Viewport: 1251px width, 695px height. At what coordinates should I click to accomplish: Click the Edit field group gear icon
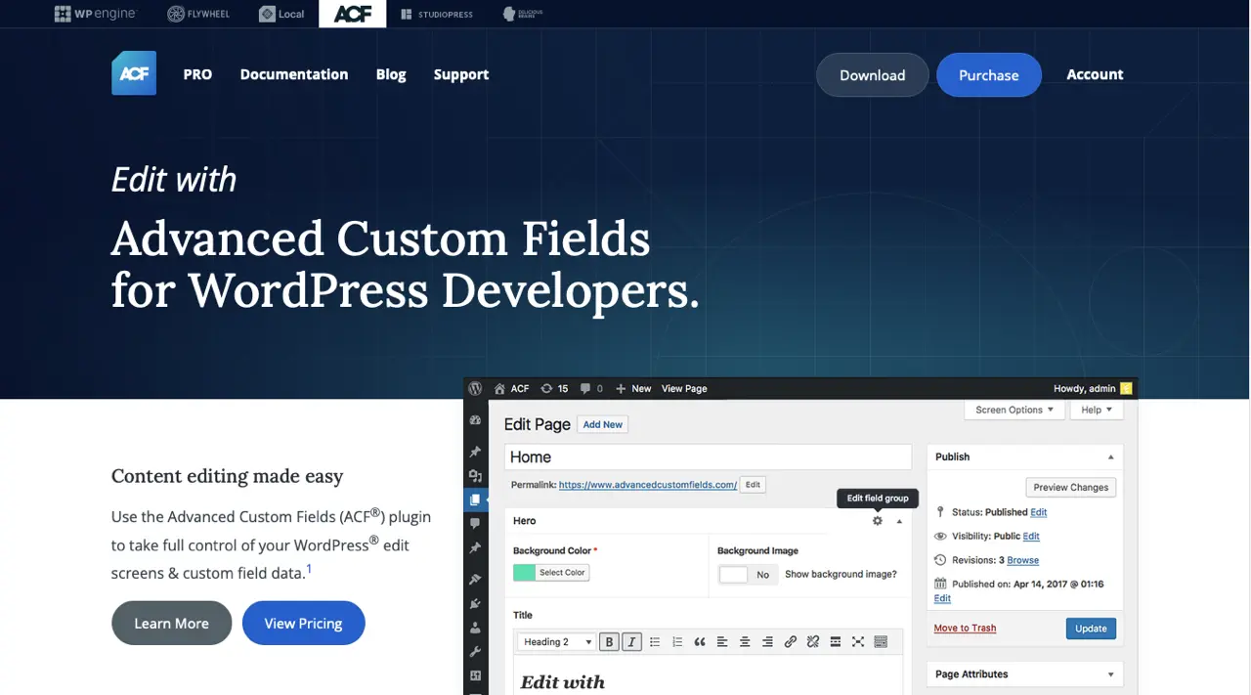pos(878,521)
